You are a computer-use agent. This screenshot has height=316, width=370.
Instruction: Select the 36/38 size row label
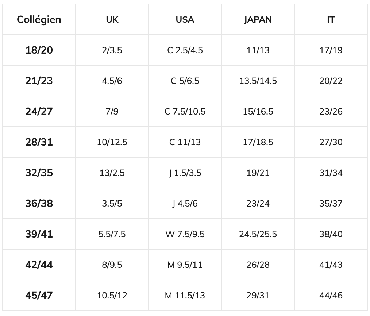pos(39,204)
